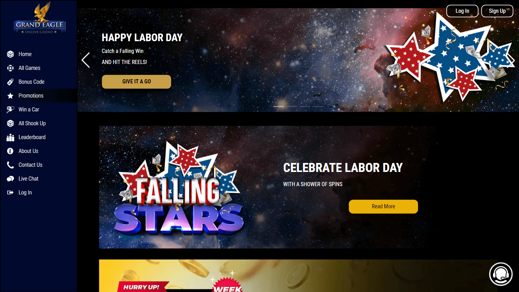The height and width of the screenshot is (292, 519).
Task: Click the Promotions star icon
Action: pyautogui.click(x=10, y=96)
